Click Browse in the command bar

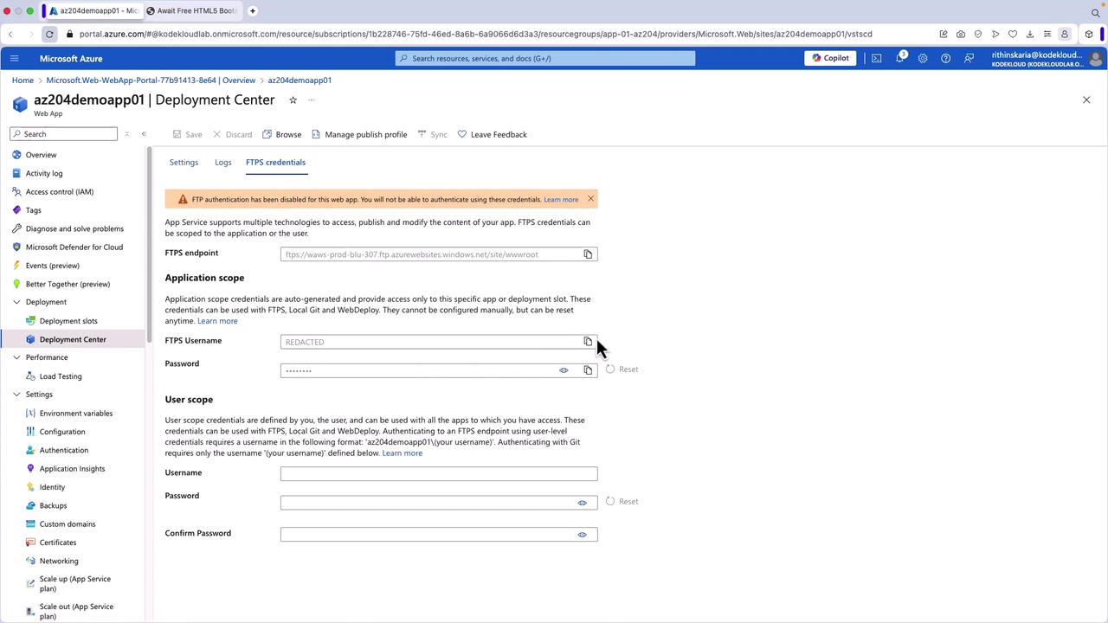click(x=282, y=134)
